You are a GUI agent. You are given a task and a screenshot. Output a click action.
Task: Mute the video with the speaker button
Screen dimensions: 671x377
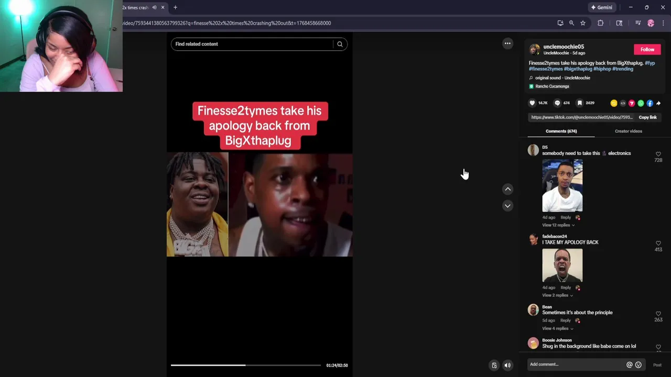coord(507,365)
